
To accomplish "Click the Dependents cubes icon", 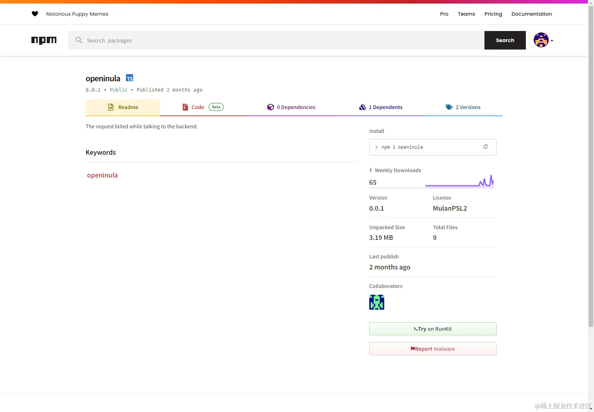I will pyautogui.click(x=362, y=107).
